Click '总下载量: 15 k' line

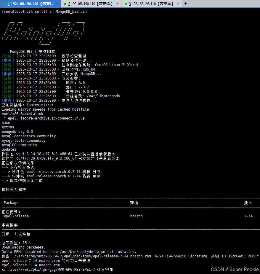pyautogui.click(x=16, y=243)
